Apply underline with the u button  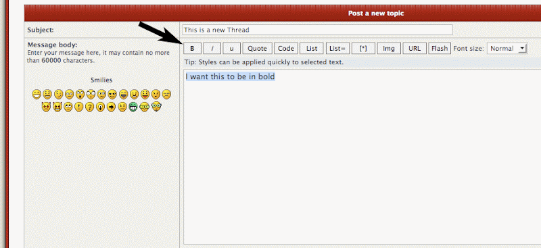pos(231,49)
